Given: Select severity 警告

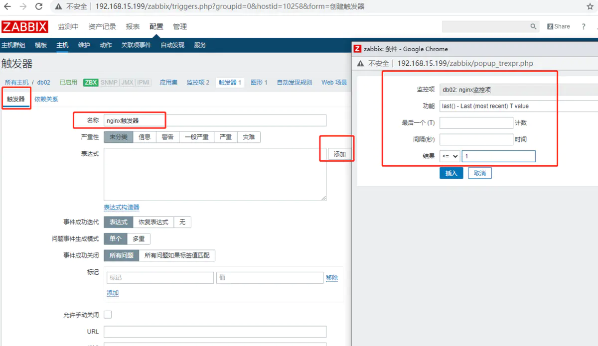Looking at the screenshot, I should pyautogui.click(x=167, y=137).
